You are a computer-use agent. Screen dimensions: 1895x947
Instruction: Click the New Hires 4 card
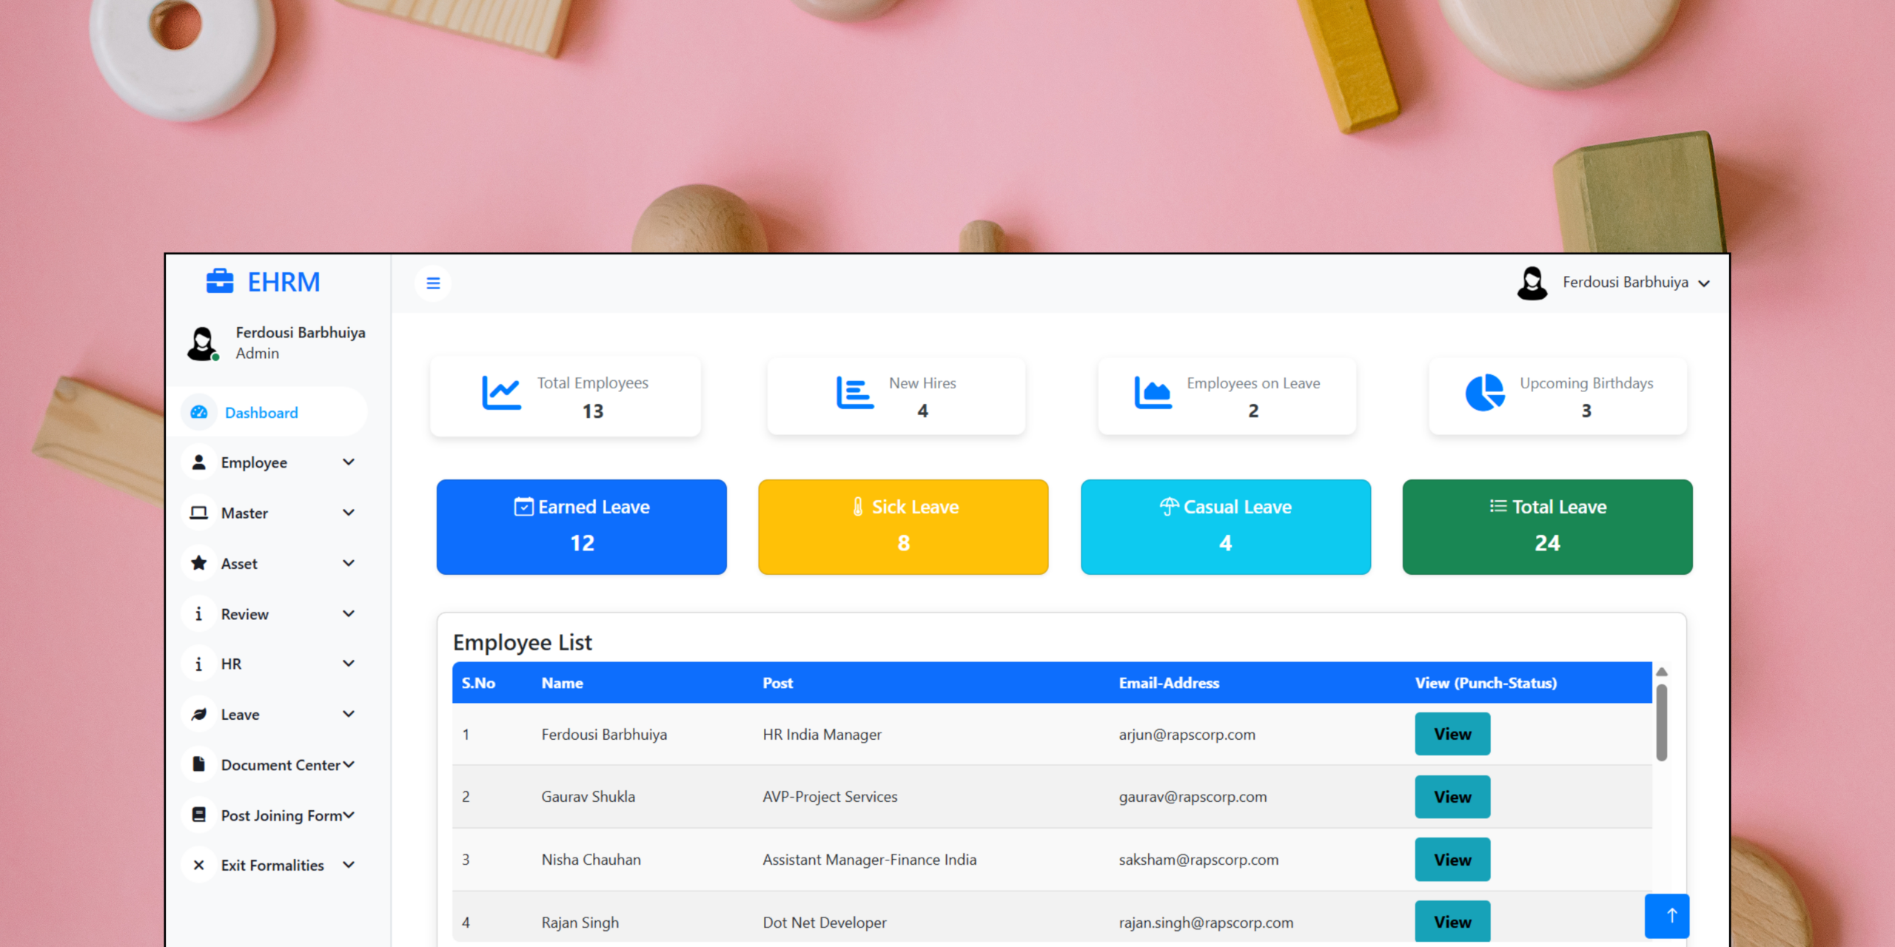pyautogui.click(x=896, y=397)
